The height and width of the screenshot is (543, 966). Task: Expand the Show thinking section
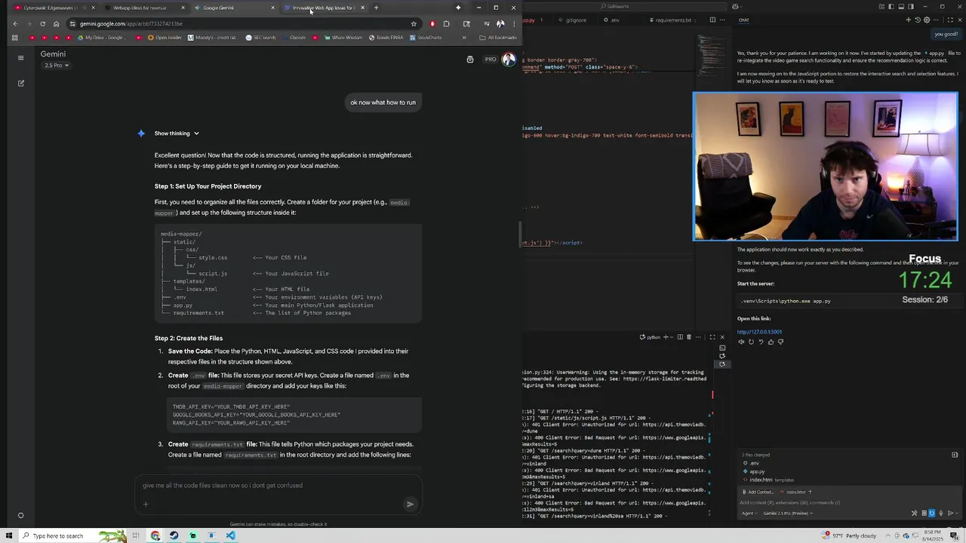point(177,133)
